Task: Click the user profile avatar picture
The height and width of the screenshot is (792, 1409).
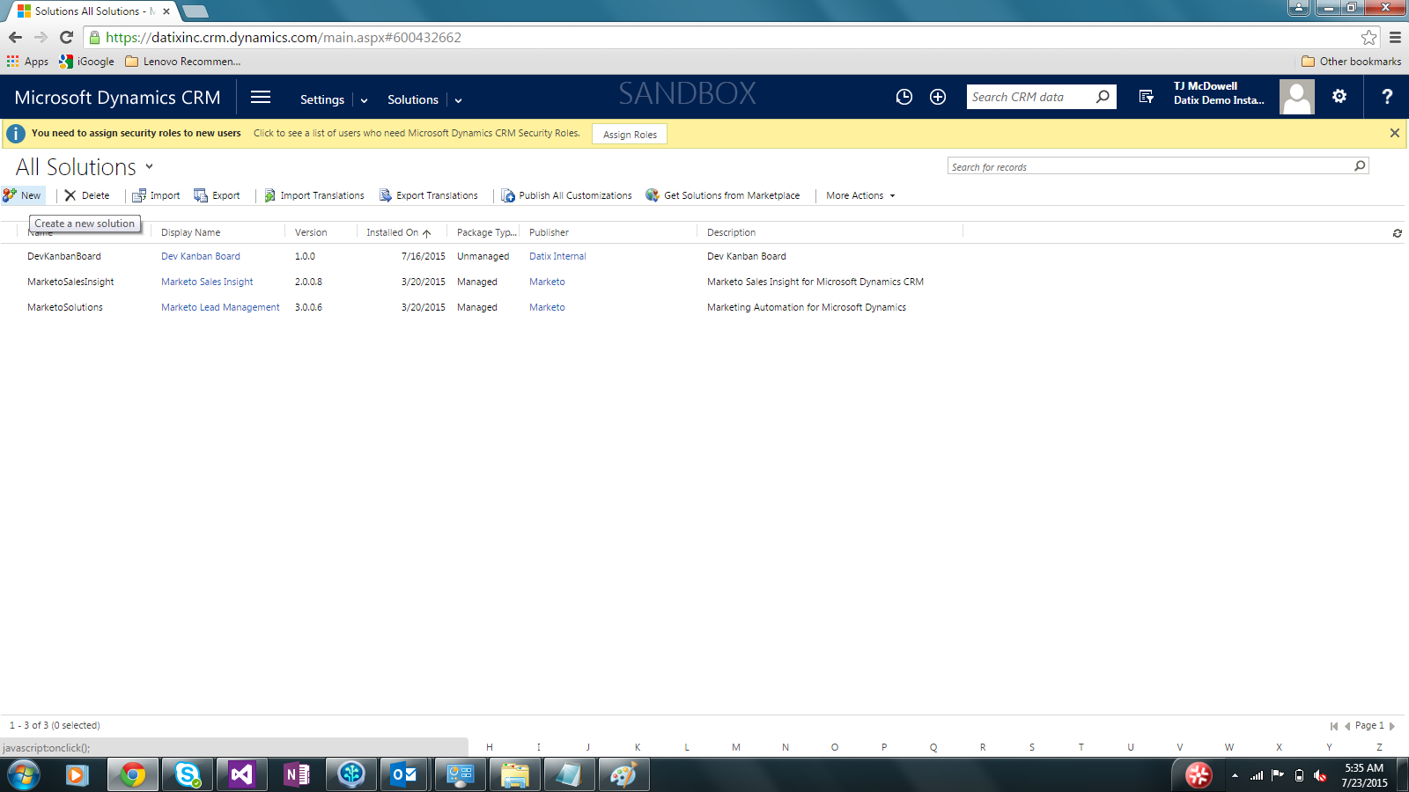Action: 1296,97
